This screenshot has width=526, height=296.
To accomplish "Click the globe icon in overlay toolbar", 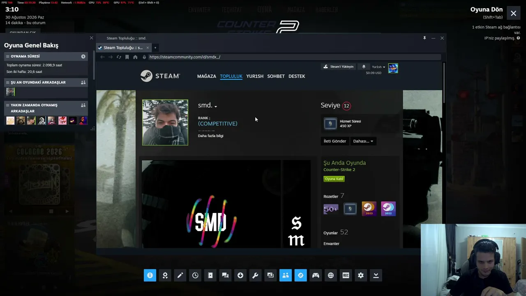I will [x=331, y=275].
